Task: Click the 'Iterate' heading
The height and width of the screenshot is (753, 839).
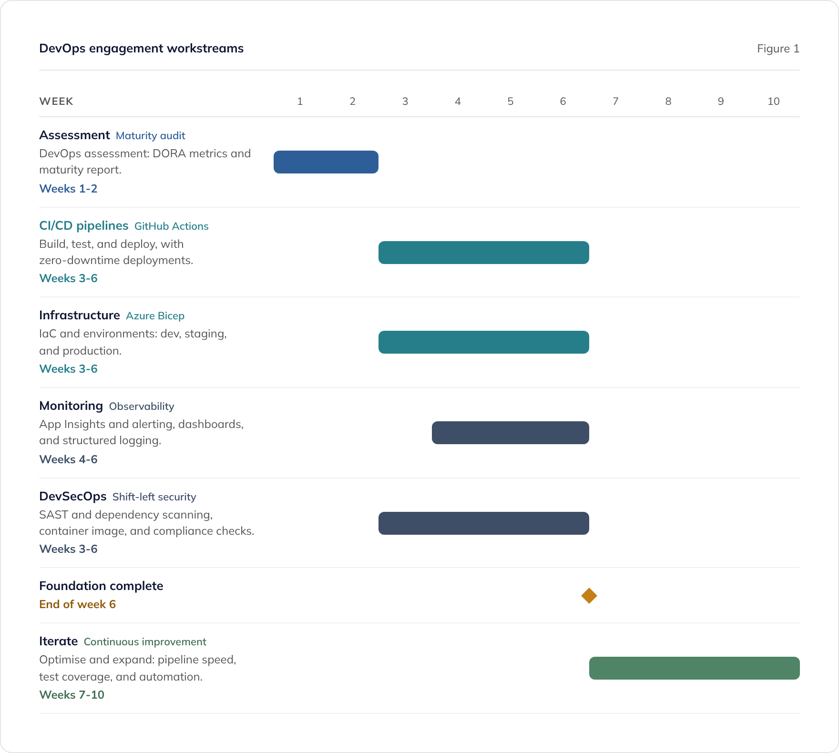Action: point(58,641)
